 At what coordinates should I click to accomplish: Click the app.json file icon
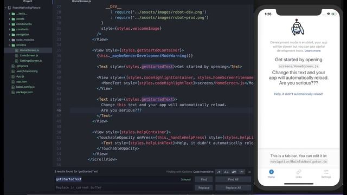(13, 82)
